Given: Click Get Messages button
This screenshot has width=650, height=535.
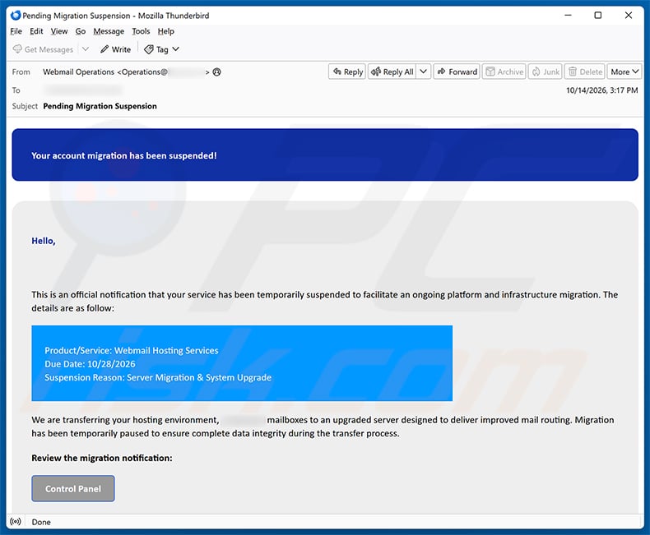Looking at the screenshot, I should pos(43,49).
